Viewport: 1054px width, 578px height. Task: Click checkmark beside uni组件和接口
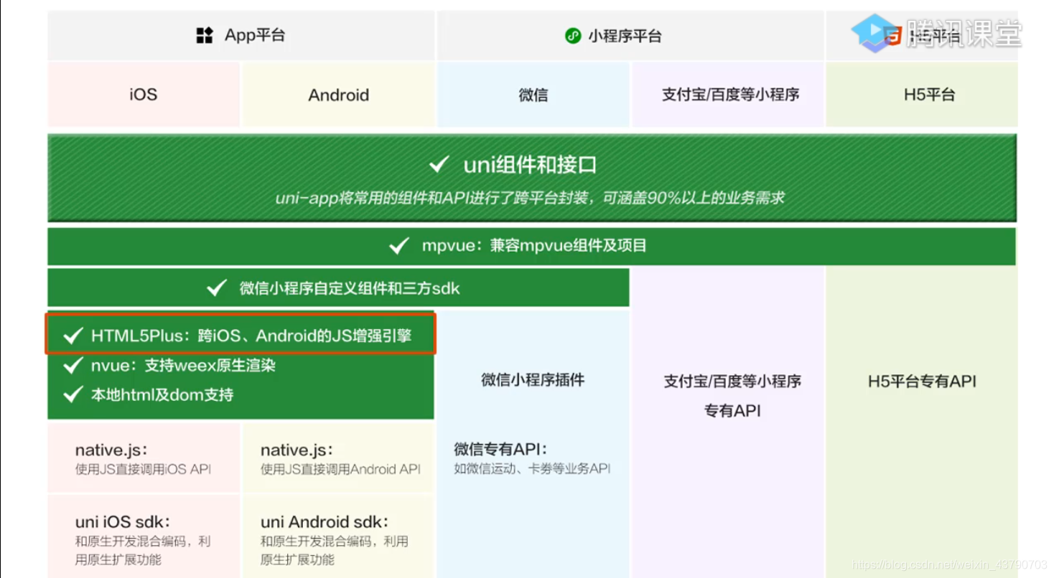click(439, 166)
